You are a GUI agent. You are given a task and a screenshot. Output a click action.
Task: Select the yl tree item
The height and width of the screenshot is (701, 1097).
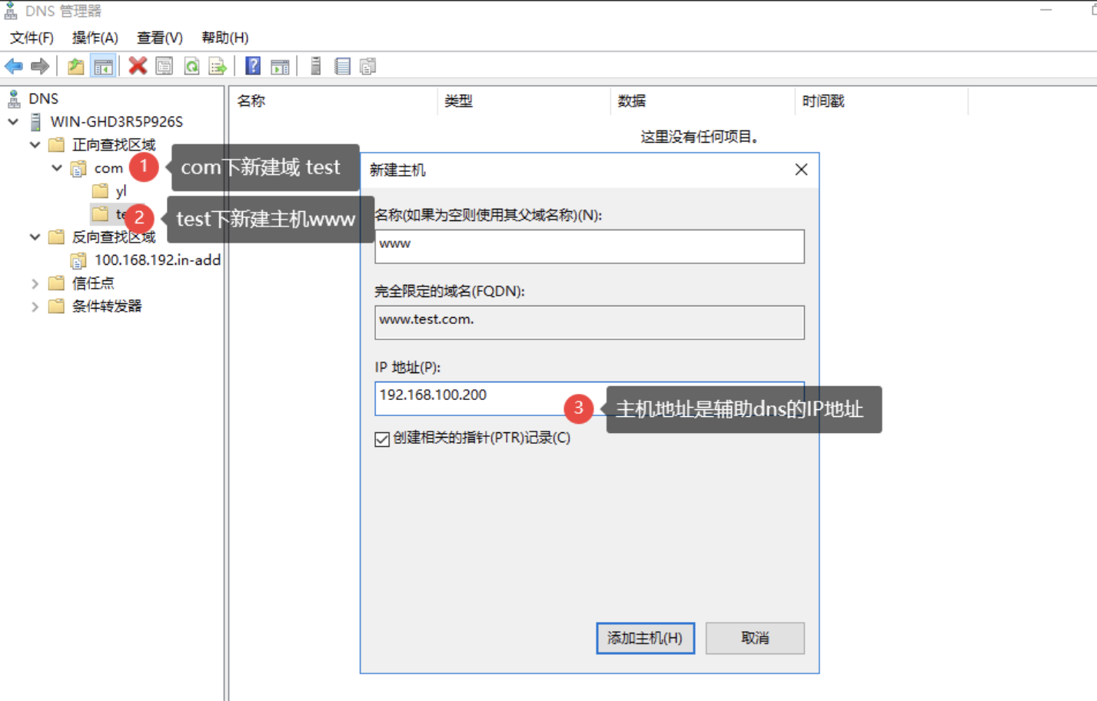pyautogui.click(x=121, y=191)
